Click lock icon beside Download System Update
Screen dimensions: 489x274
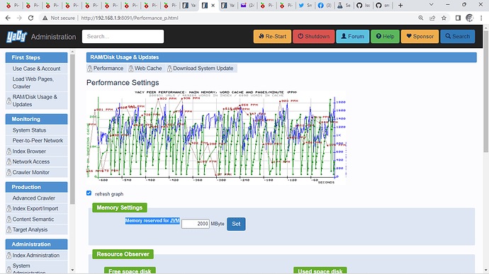click(x=169, y=69)
